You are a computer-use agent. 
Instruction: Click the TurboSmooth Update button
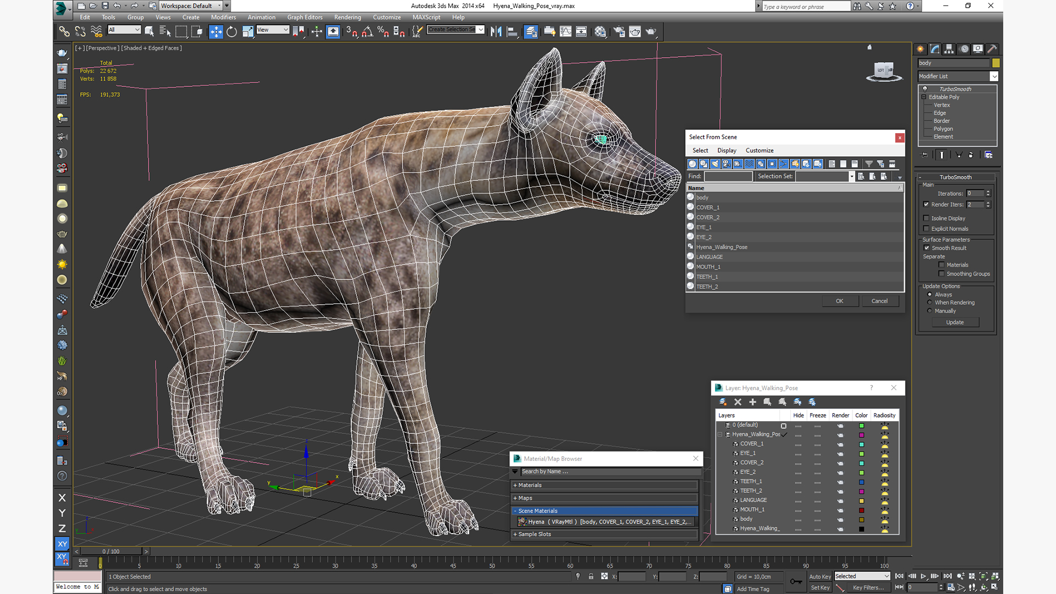955,323
